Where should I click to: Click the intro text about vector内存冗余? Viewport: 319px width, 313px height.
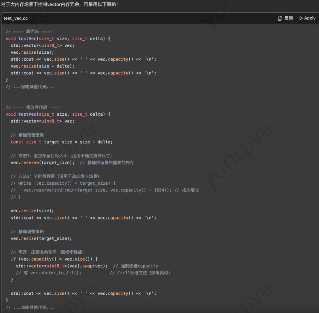coord(59,4)
